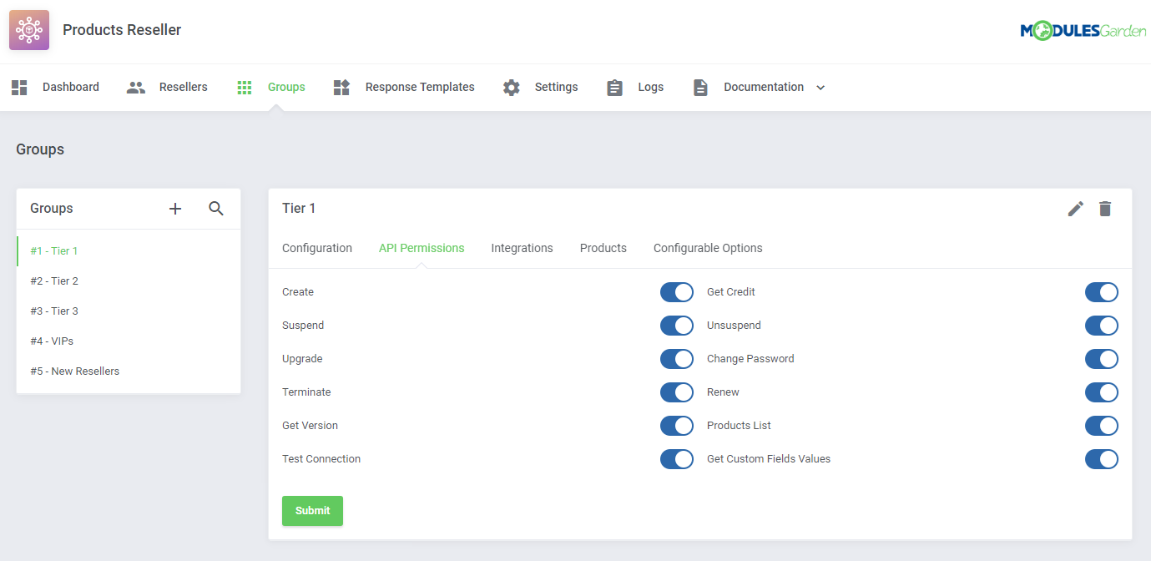Open the Integrations tab

(522, 248)
